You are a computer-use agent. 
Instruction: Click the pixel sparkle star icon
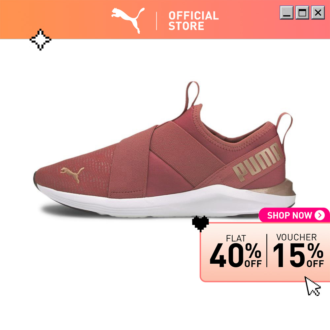click(40, 40)
